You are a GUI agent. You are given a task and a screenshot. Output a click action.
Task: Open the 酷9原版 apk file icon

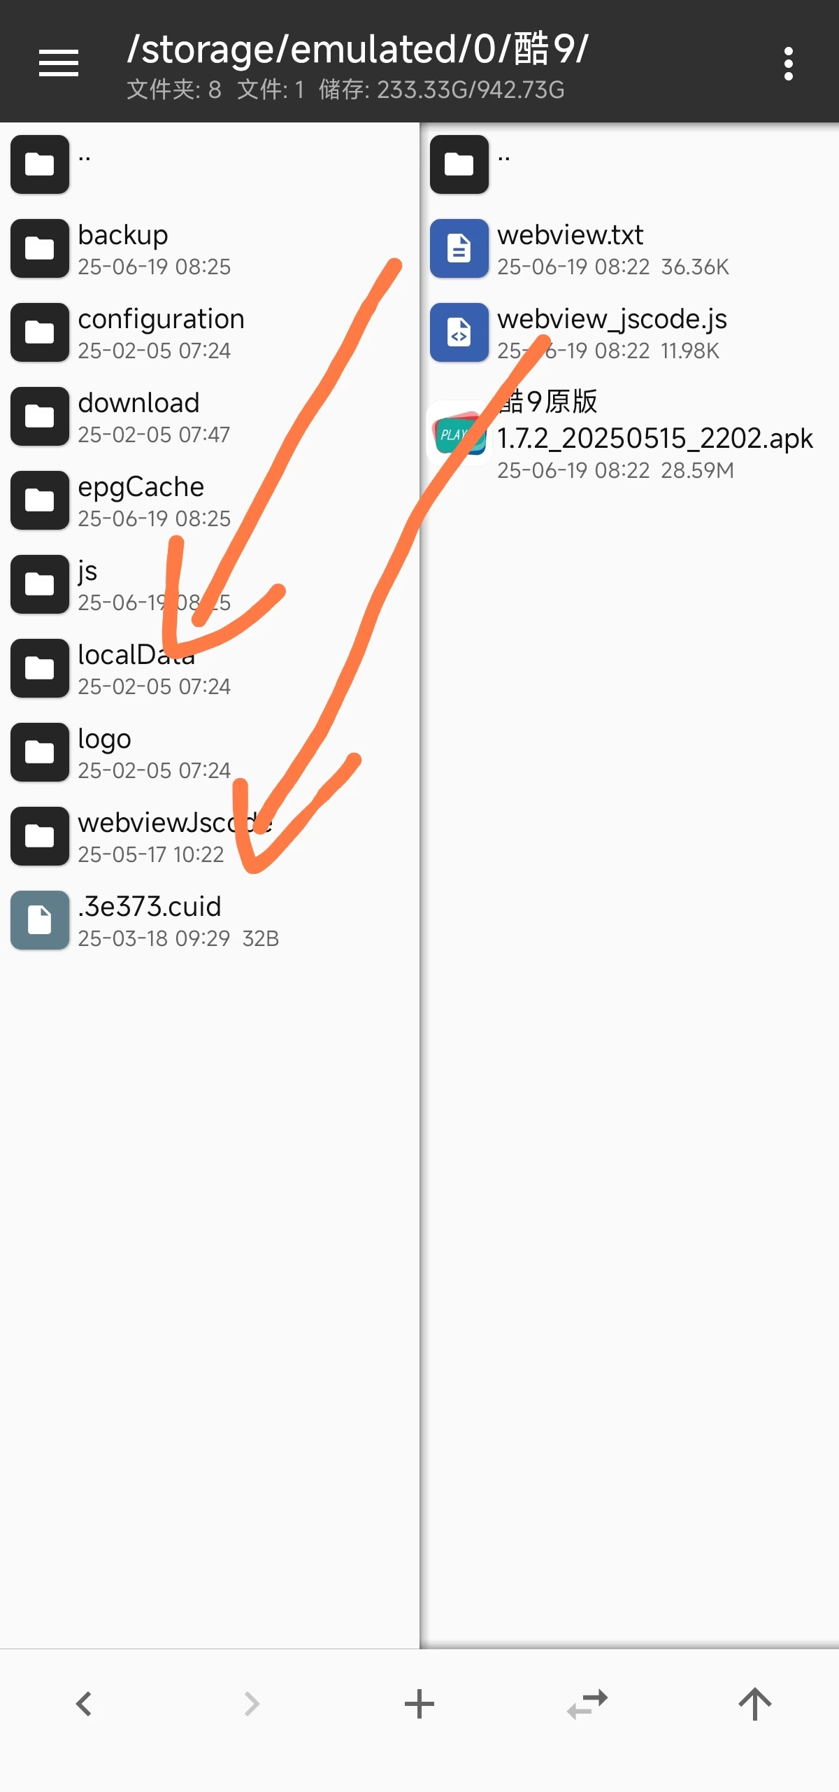(459, 434)
